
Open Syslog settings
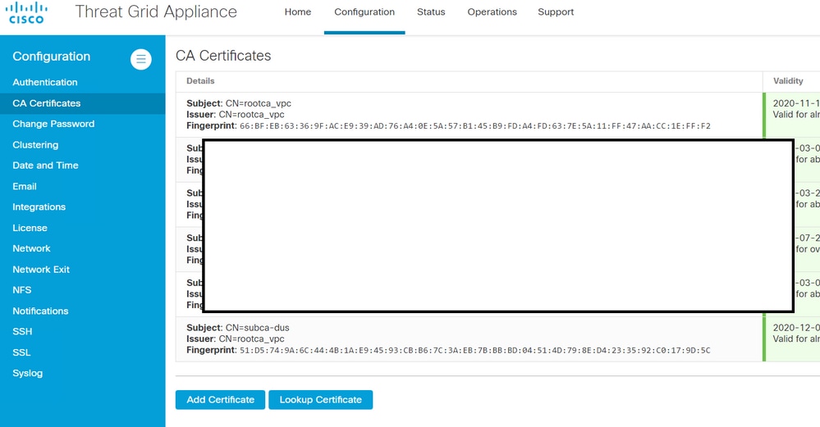pos(28,373)
